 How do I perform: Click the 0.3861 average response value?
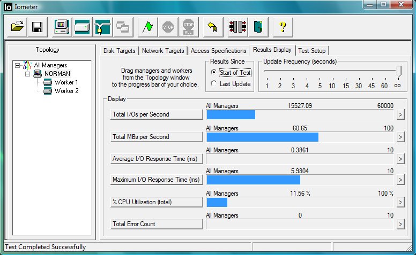point(300,150)
